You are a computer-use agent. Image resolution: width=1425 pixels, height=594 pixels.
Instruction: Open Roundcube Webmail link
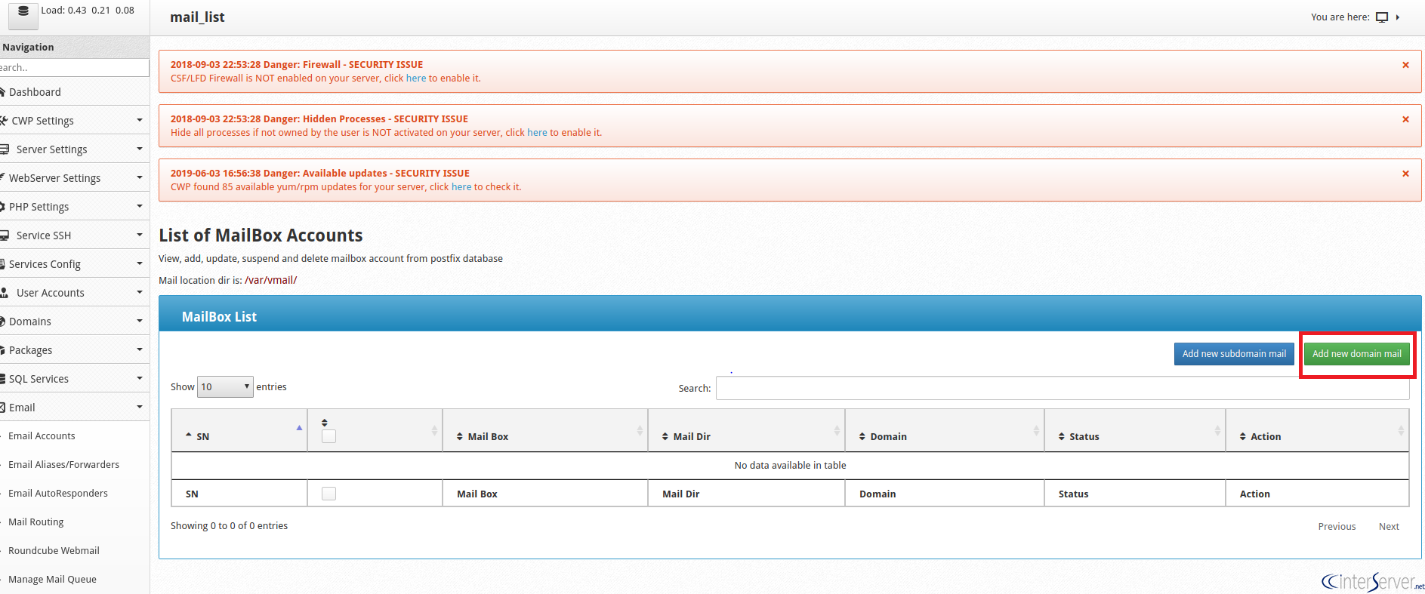tap(54, 551)
